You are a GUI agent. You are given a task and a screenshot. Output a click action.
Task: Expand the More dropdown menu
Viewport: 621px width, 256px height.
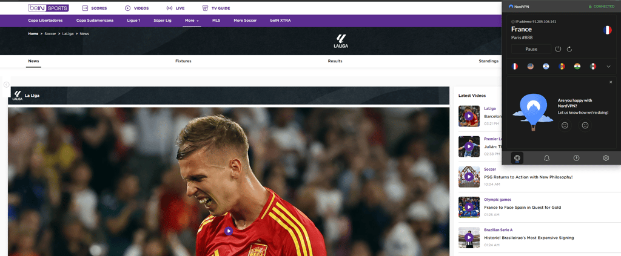coord(192,20)
